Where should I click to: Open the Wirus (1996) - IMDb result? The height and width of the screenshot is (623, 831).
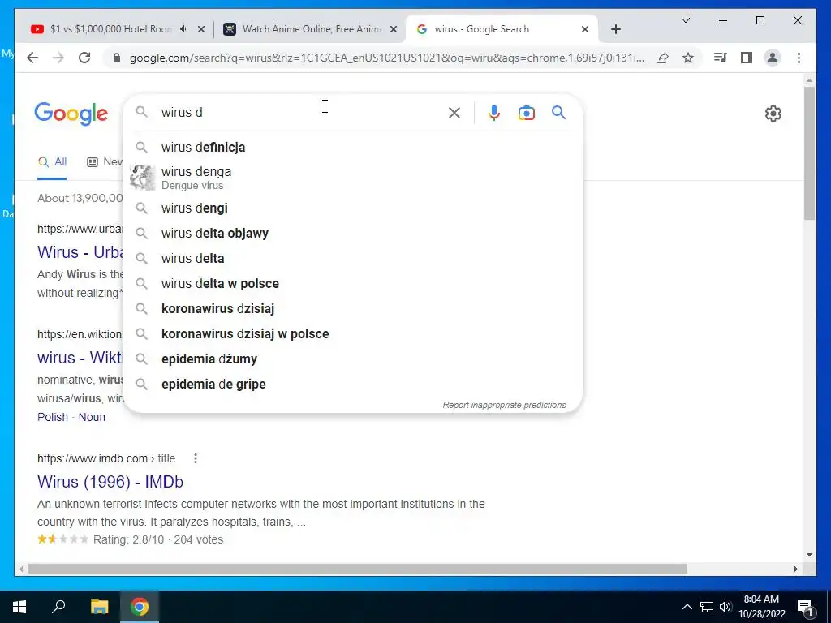click(110, 482)
